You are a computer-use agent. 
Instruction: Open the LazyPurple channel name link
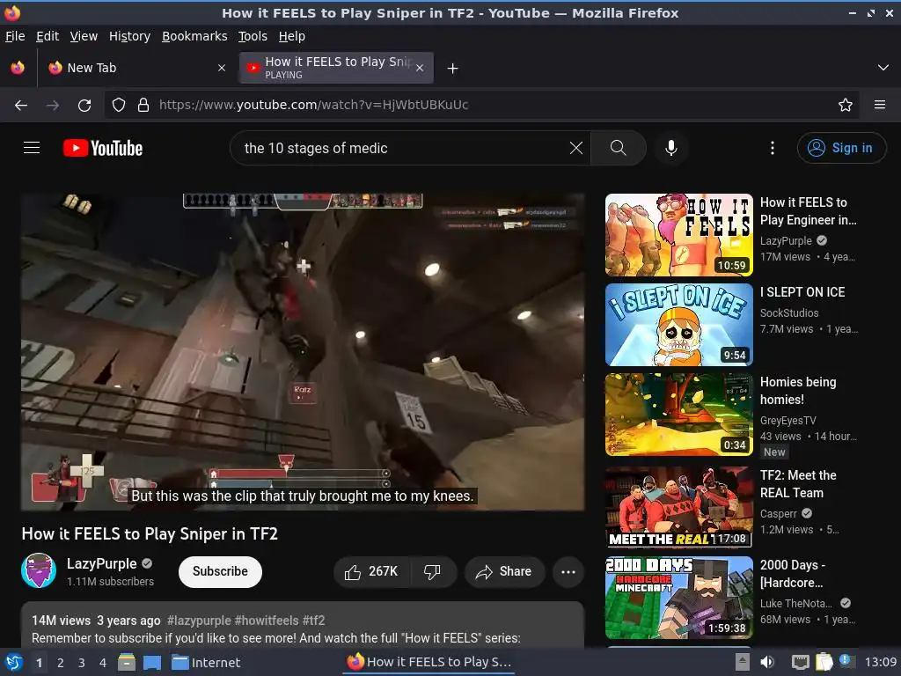tap(102, 563)
